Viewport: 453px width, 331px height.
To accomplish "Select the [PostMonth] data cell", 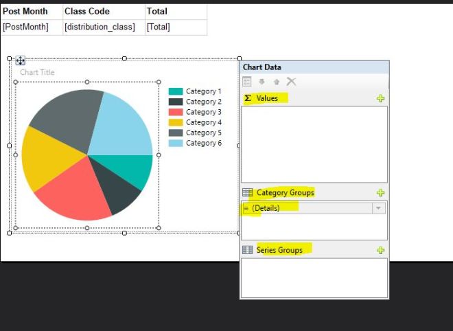I will 32,27.
